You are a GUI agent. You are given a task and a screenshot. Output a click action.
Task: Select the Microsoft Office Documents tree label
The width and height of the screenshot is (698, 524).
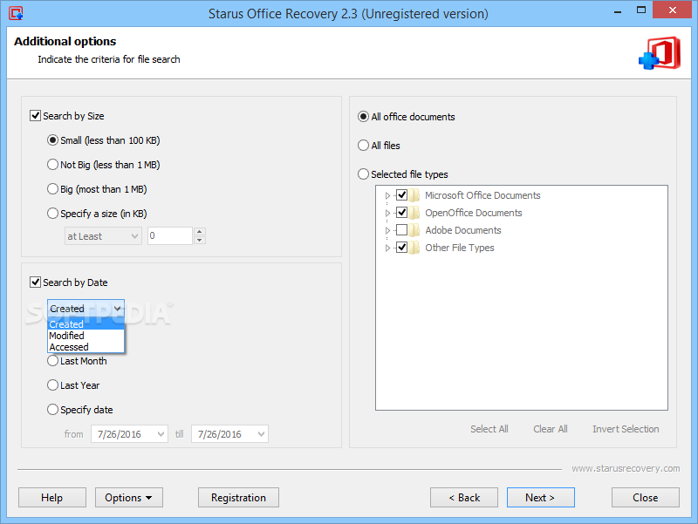[x=482, y=195]
